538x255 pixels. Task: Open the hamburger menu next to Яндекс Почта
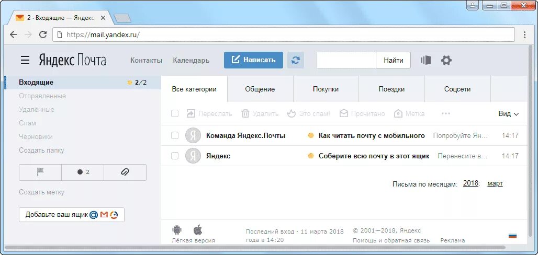tap(25, 60)
